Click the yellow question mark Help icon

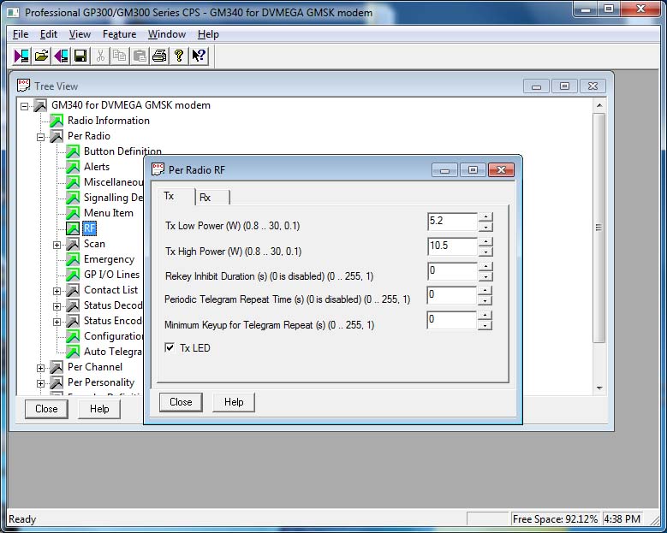(179, 56)
